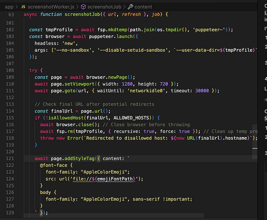Viewport: 267px width, 220px height.
Task: Click the minimap strip on the editor's right edge
Action: pos(255,142)
